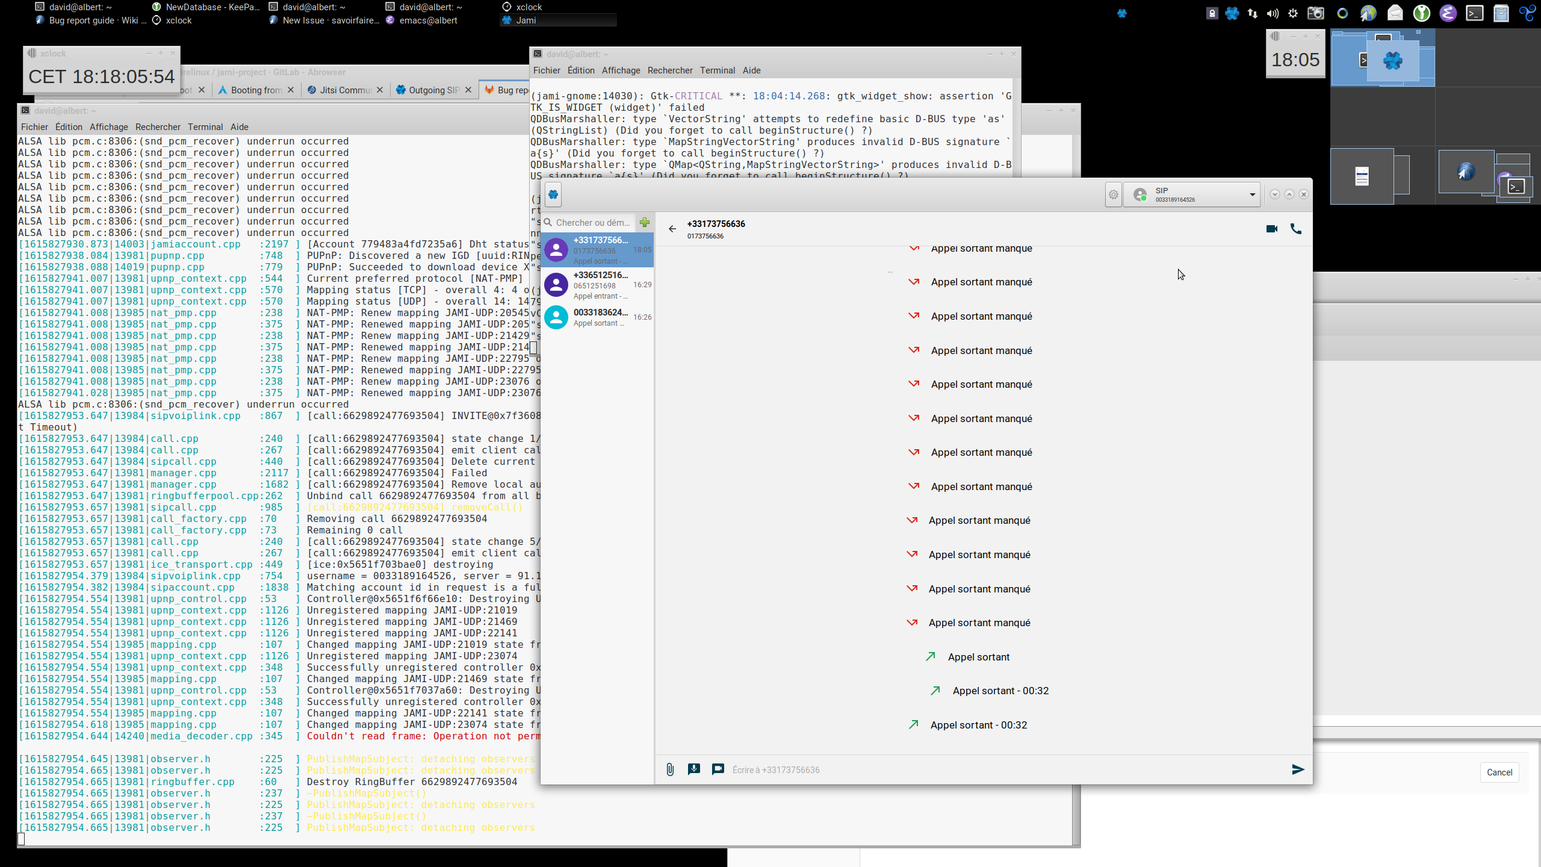Open Affichage menu in the ALSA log terminal

108,126
